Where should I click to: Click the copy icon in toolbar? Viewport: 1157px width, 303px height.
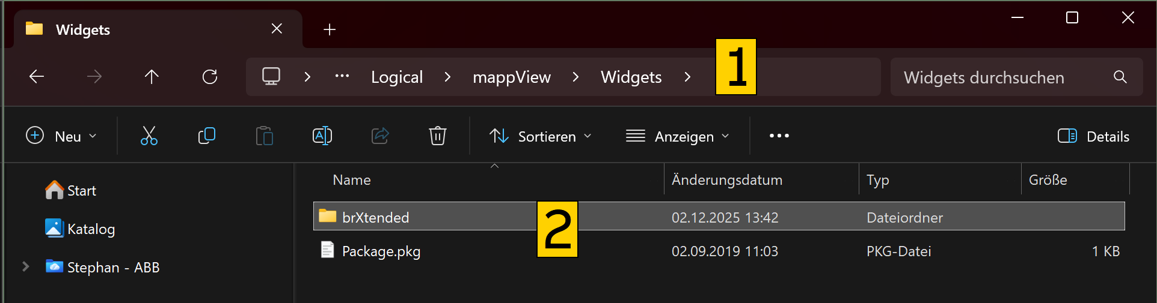pos(206,136)
